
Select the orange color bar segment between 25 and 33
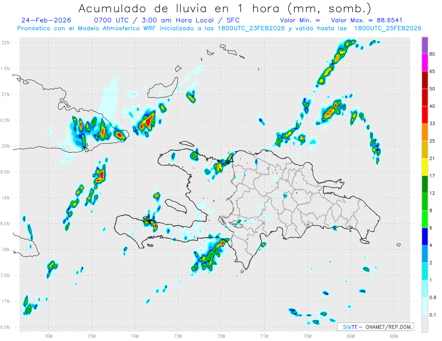[425, 132]
